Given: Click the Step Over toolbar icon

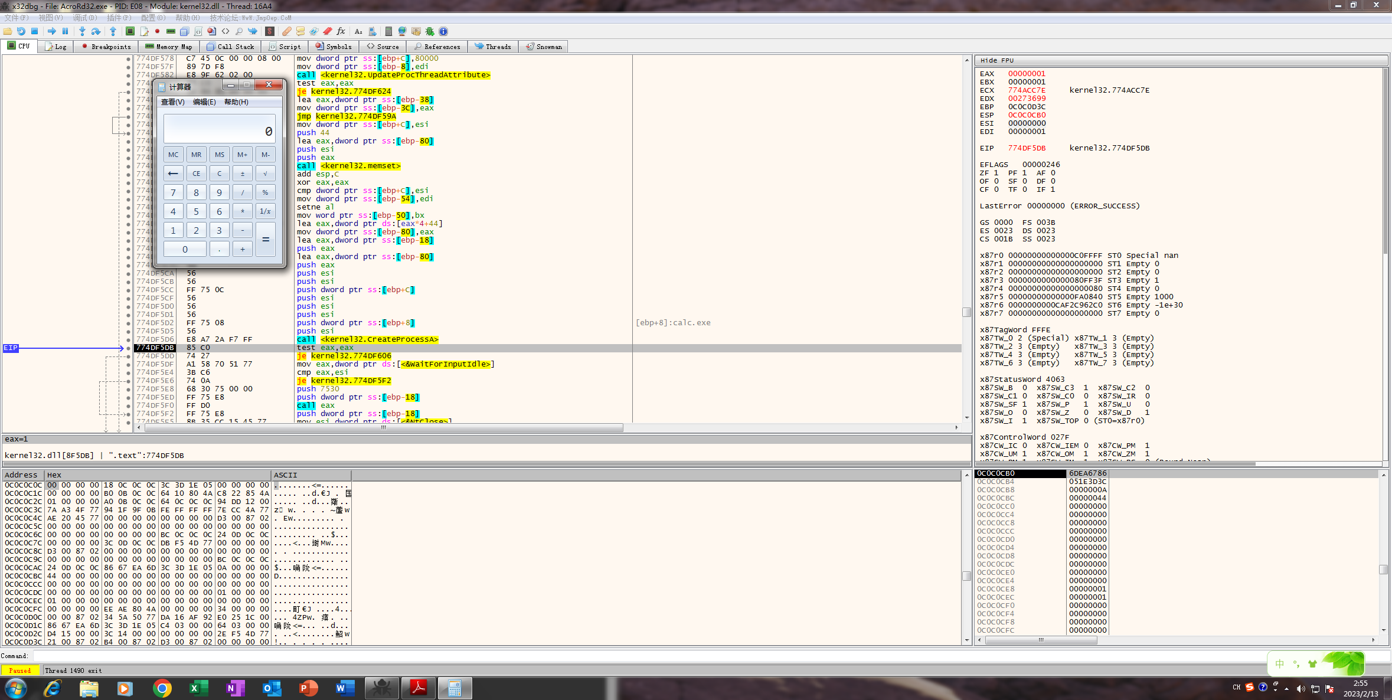Looking at the screenshot, I should click(x=96, y=31).
